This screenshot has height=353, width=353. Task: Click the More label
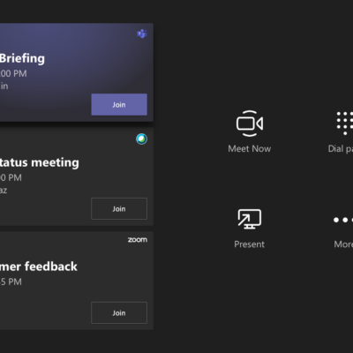coord(343,244)
